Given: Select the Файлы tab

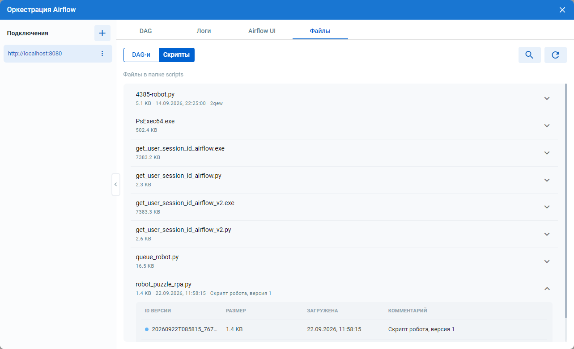Looking at the screenshot, I should 320,31.
